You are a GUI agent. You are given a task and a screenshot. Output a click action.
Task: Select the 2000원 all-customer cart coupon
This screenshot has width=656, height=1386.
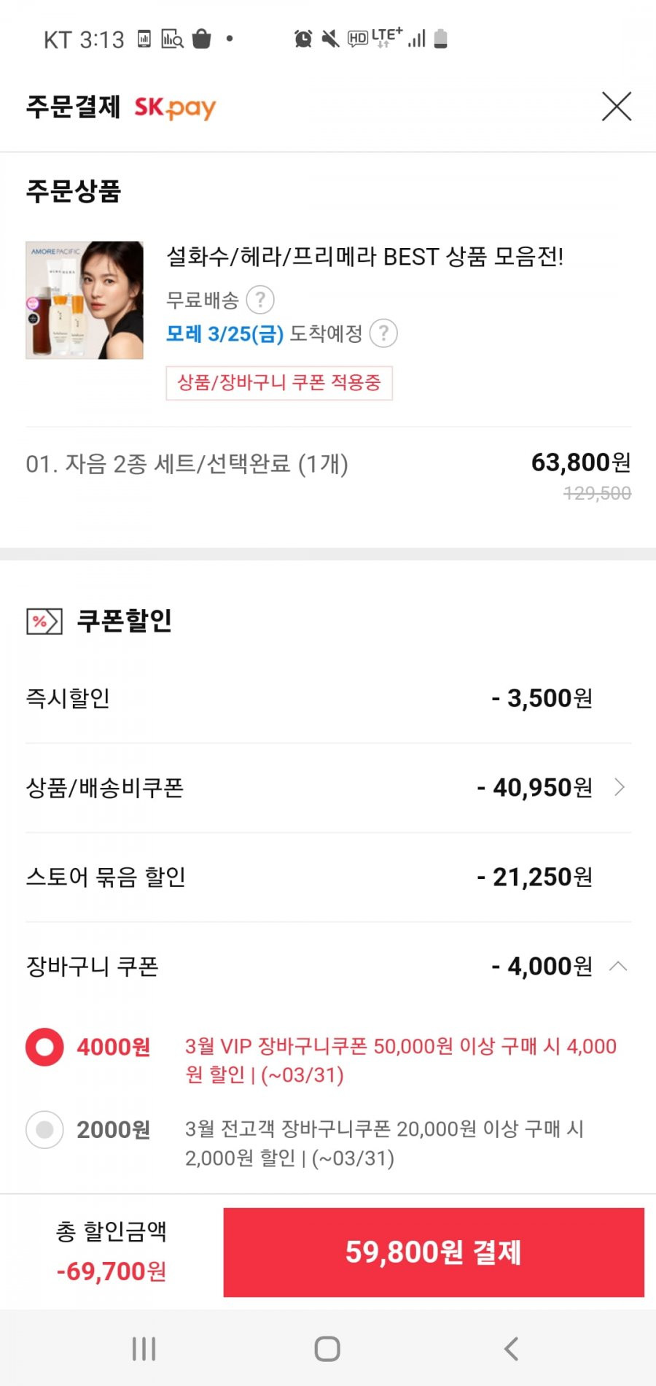pyautogui.click(x=44, y=1130)
